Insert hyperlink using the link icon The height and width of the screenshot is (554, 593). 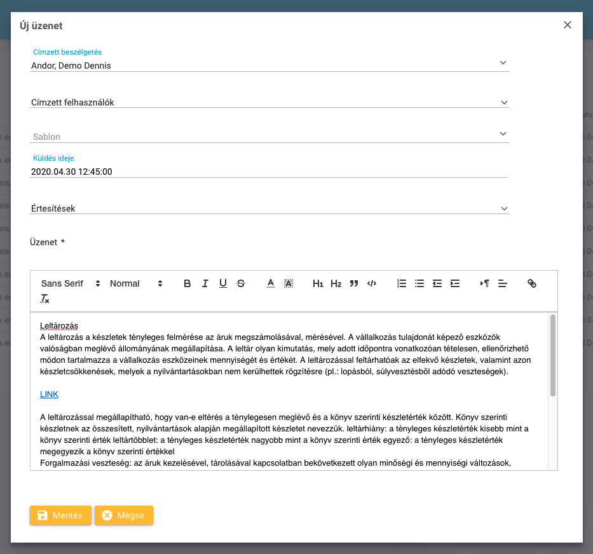532,283
